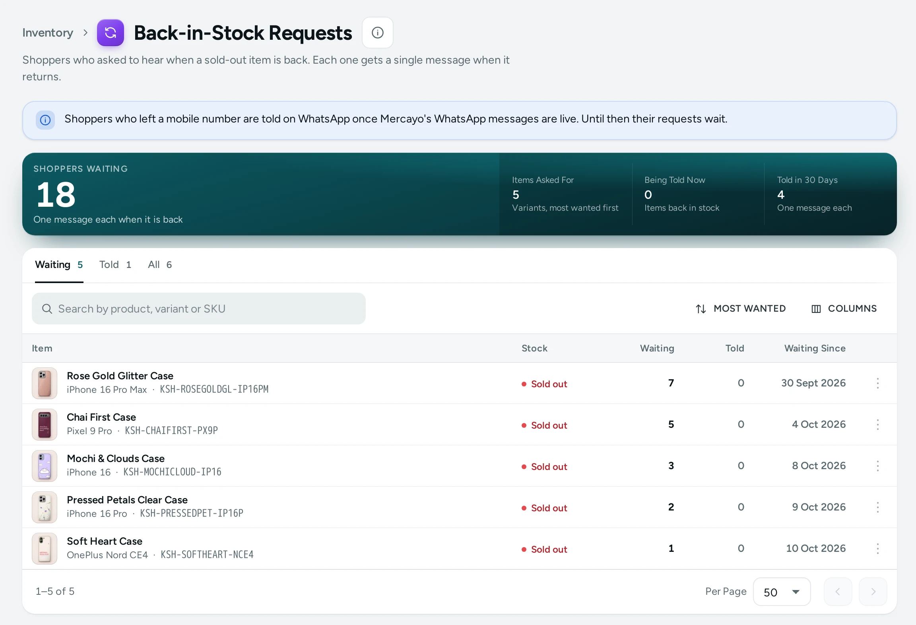Click the purple Back-in-Stock refresh icon
916x625 pixels.
pos(111,33)
